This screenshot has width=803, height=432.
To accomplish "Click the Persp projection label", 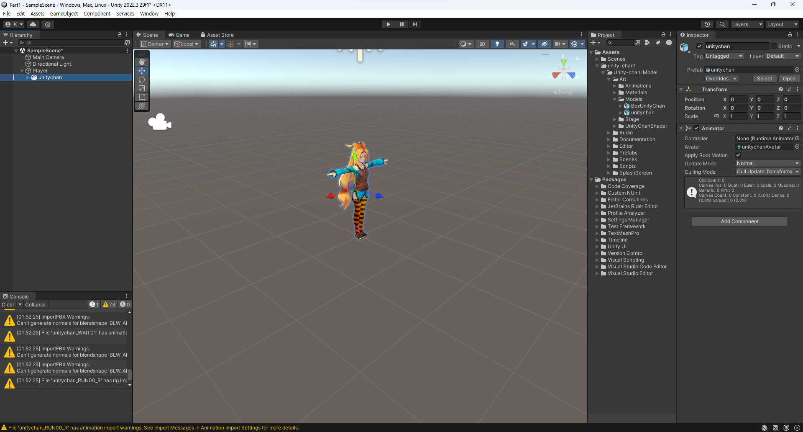I will pos(565,93).
